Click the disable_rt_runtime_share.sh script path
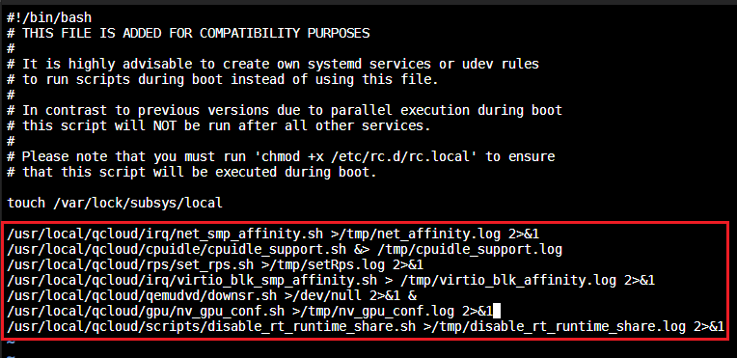This screenshot has width=737, height=358. click(211, 327)
